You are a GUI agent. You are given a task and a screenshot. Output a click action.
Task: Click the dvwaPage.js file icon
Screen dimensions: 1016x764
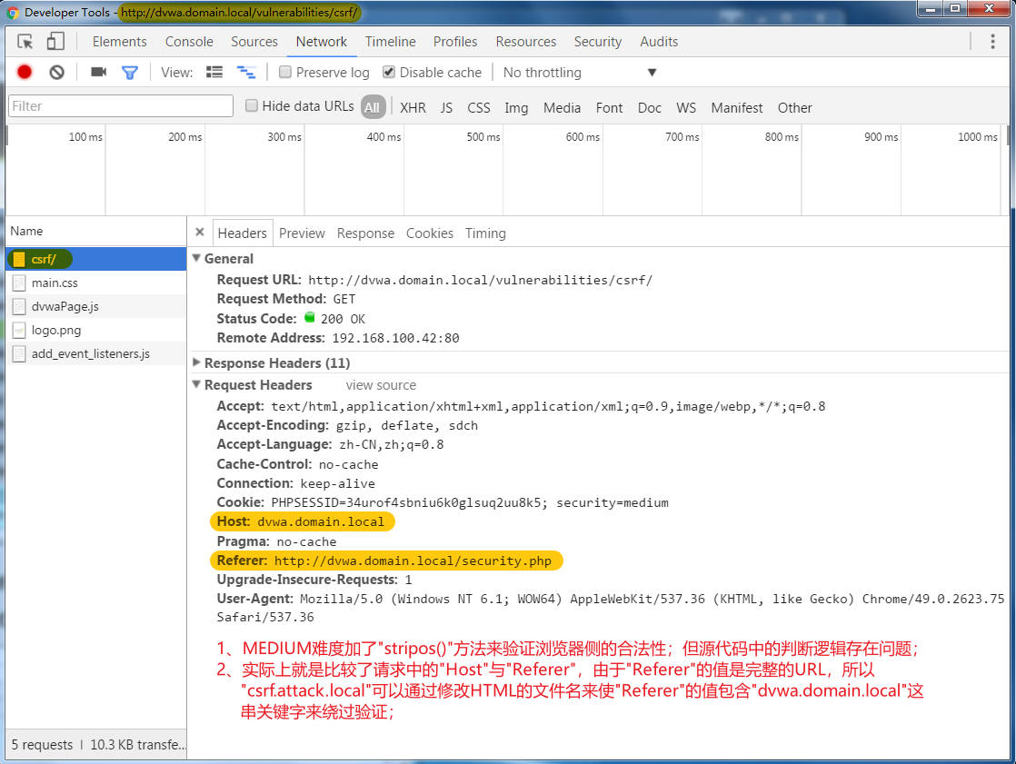coord(19,306)
